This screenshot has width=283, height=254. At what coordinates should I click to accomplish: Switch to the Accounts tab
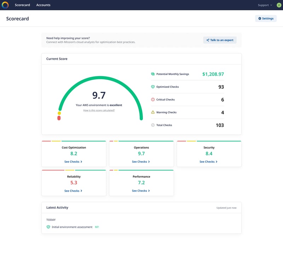pyautogui.click(x=43, y=5)
